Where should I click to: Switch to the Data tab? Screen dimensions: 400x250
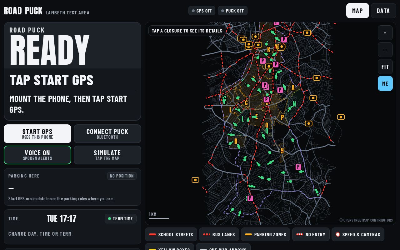tap(383, 11)
